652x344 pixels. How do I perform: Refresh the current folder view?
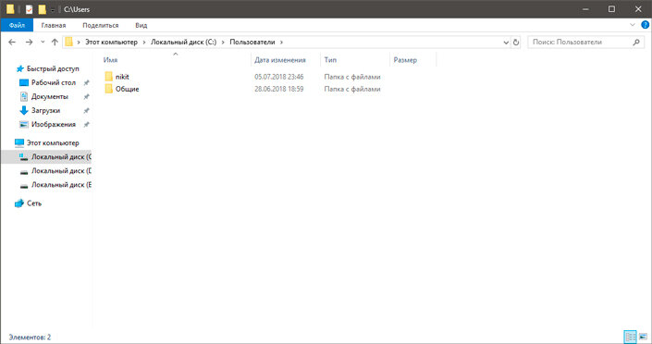point(516,42)
